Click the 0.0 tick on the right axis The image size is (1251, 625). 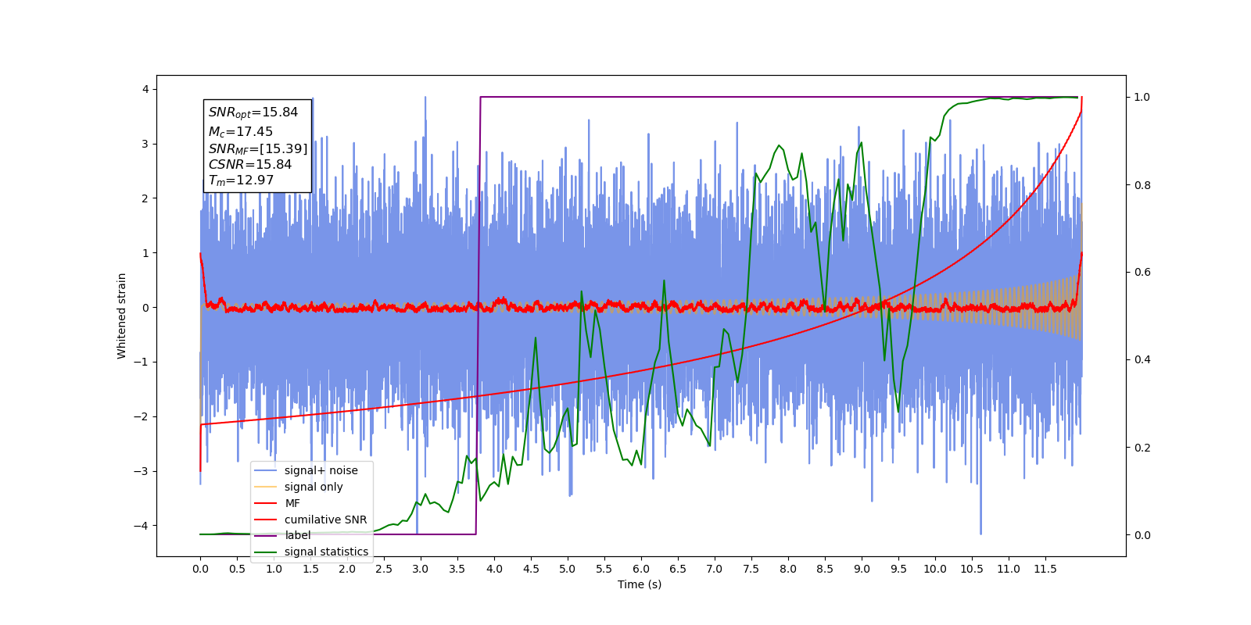(1142, 535)
